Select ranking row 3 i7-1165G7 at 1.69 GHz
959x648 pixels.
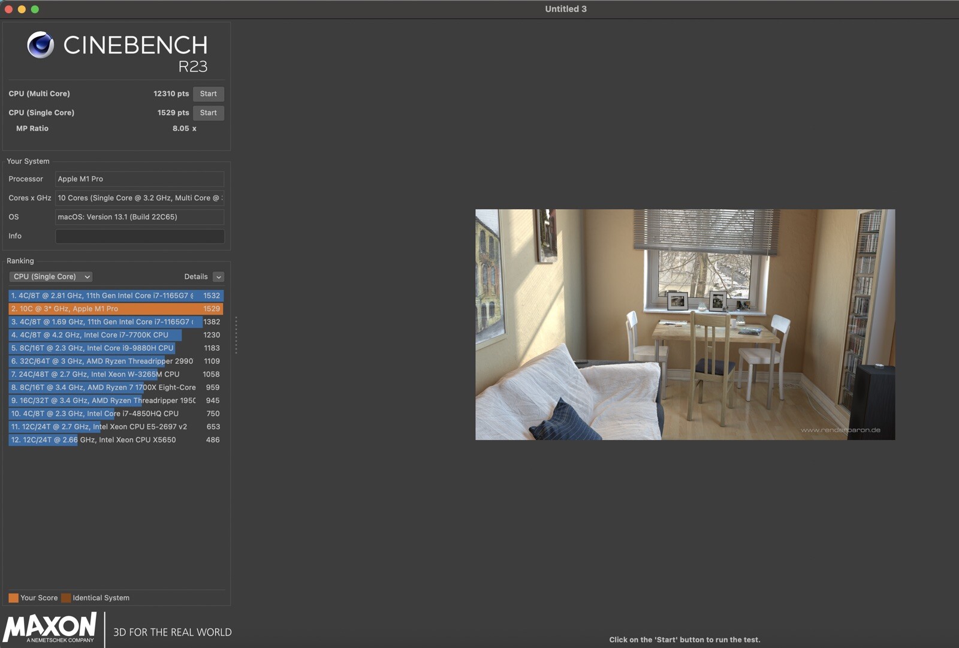[x=116, y=322]
